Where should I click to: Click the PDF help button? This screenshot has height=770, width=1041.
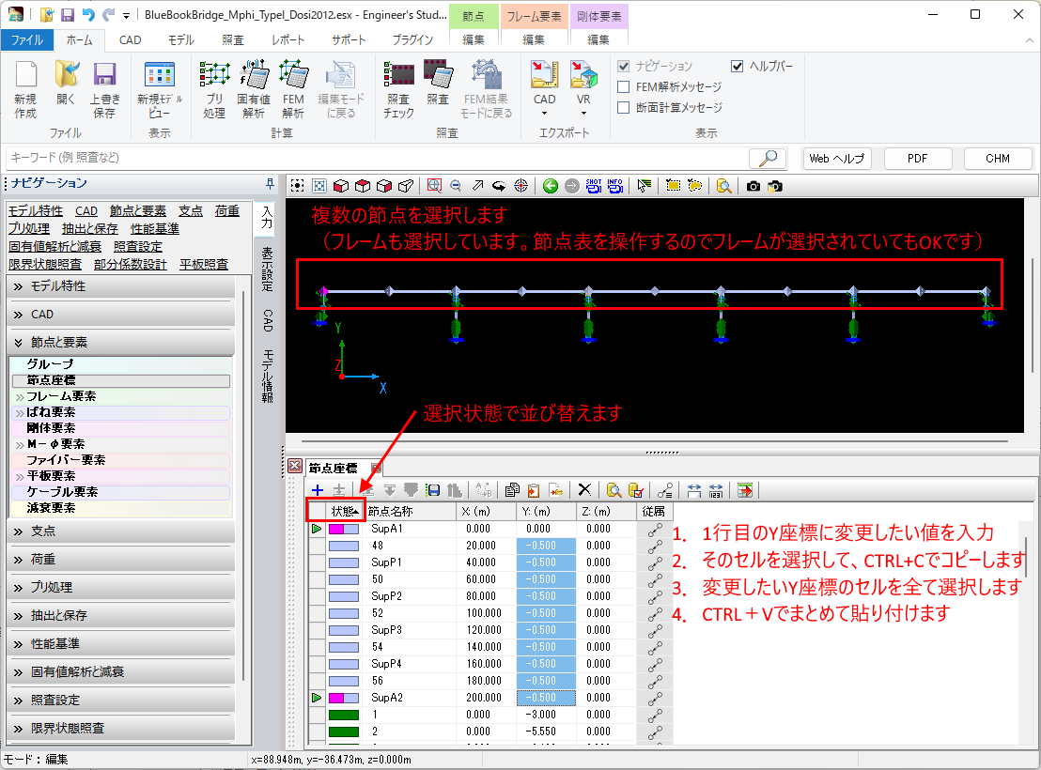(x=917, y=159)
